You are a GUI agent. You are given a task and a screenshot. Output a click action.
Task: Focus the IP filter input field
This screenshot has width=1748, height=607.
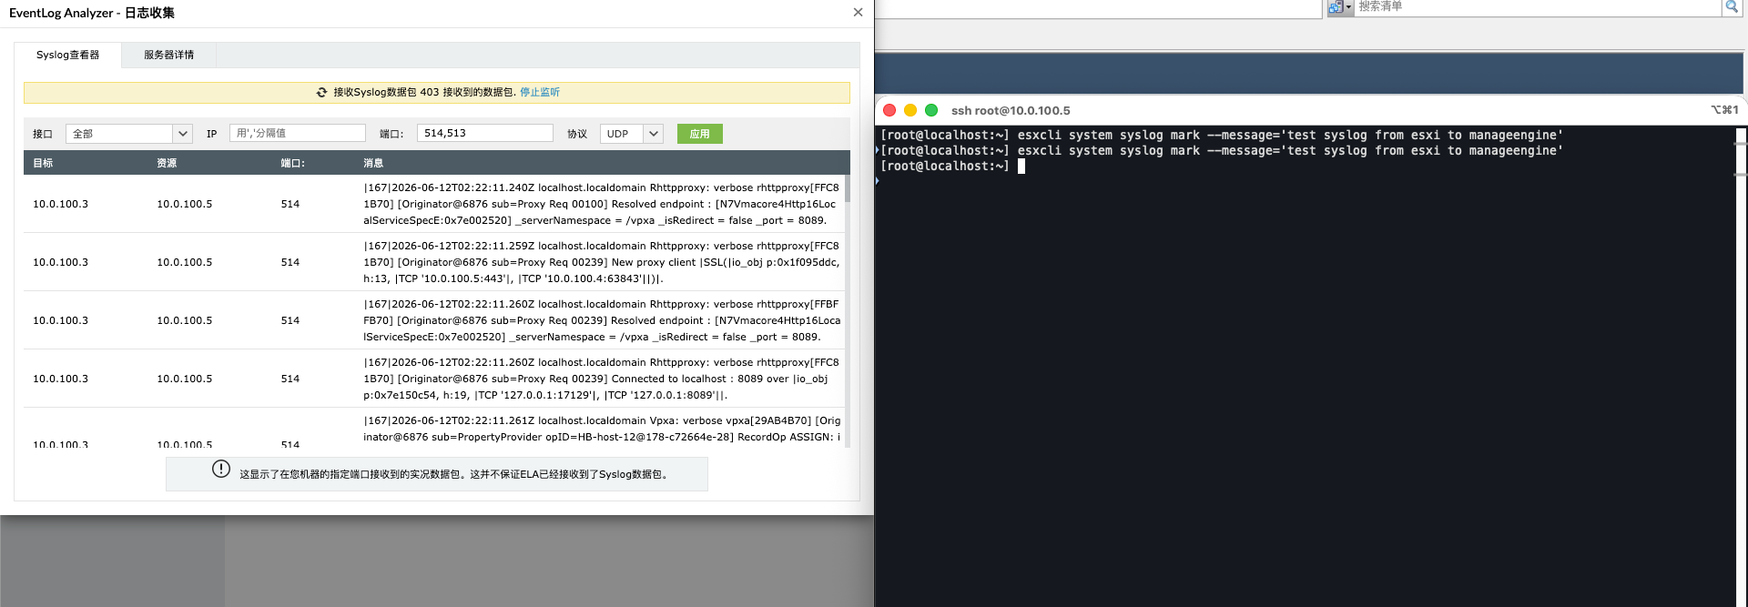[x=298, y=133]
